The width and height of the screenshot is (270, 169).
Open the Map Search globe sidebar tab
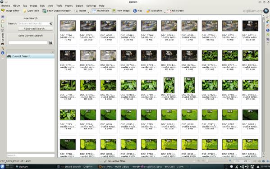3,53
